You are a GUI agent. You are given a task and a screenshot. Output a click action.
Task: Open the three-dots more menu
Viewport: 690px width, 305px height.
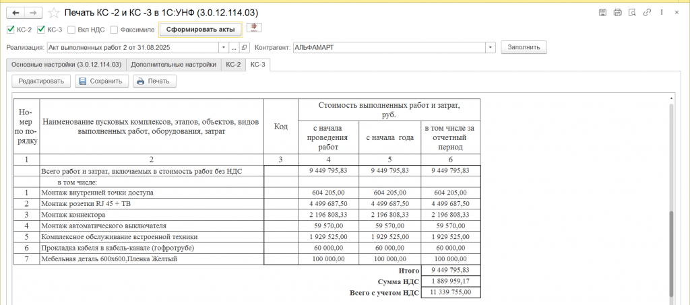point(662,13)
